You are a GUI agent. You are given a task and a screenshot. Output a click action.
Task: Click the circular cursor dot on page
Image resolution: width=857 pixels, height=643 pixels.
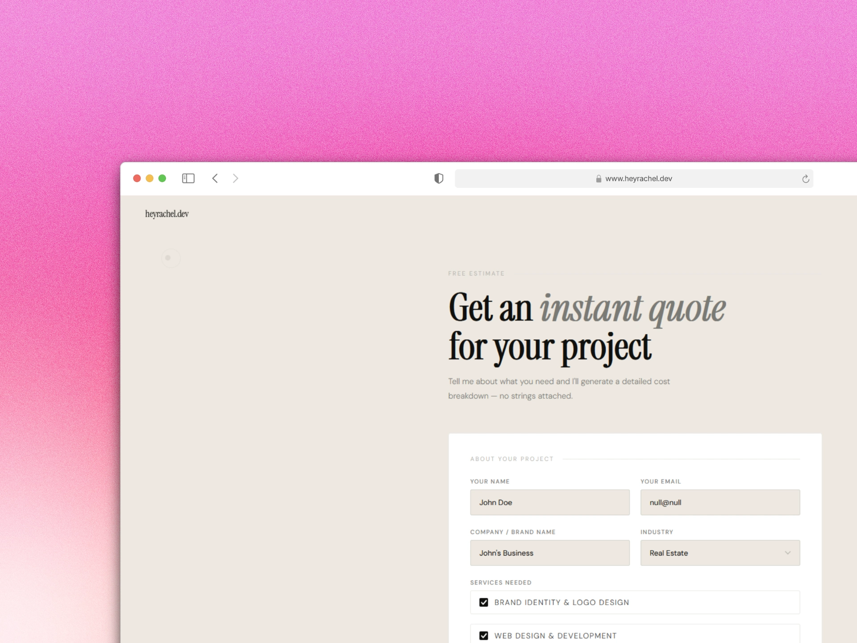pos(168,258)
